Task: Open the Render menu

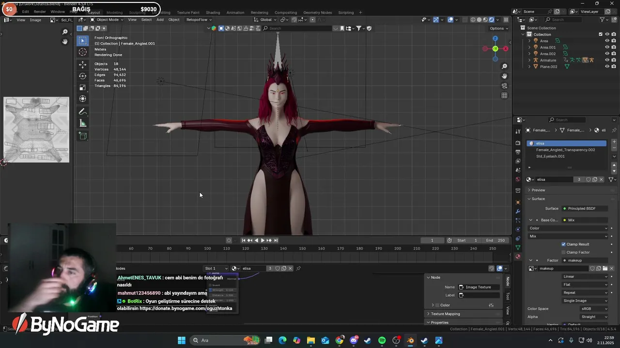Action: (40, 12)
